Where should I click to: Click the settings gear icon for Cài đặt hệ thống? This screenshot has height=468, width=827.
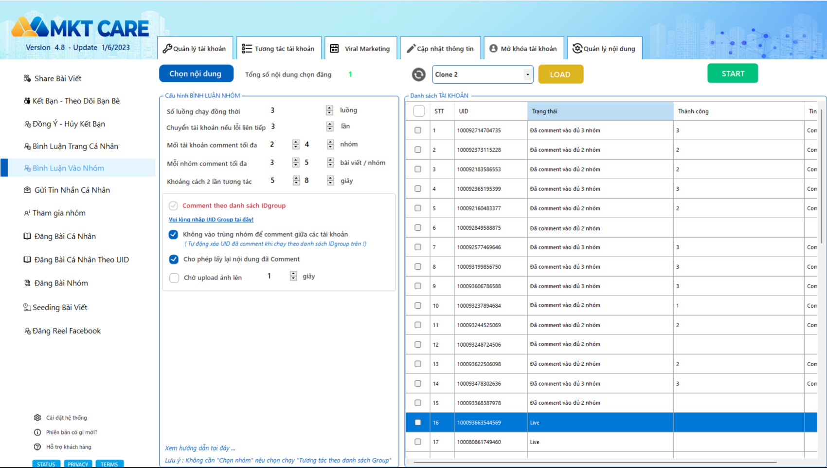pyautogui.click(x=37, y=418)
